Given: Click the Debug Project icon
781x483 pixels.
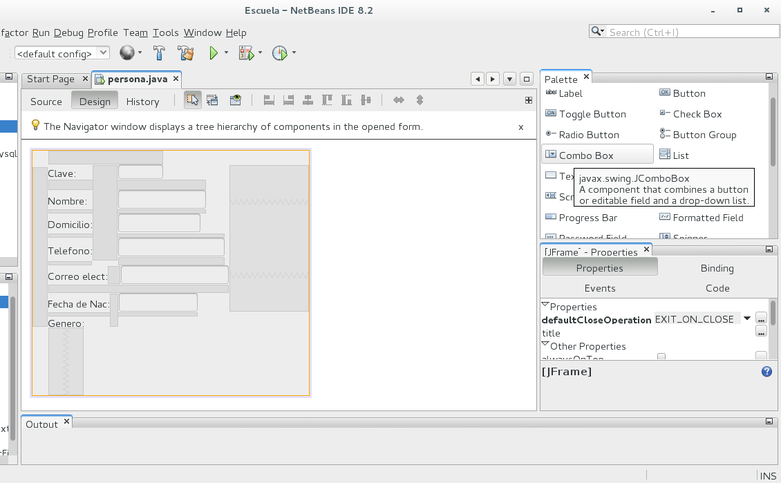Looking at the screenshot, I should 246,53.
